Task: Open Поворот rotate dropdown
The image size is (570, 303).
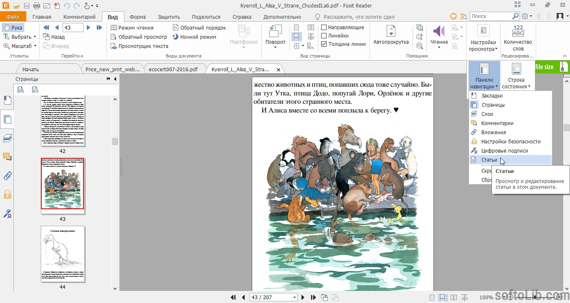Action: (x=276, y=38)
